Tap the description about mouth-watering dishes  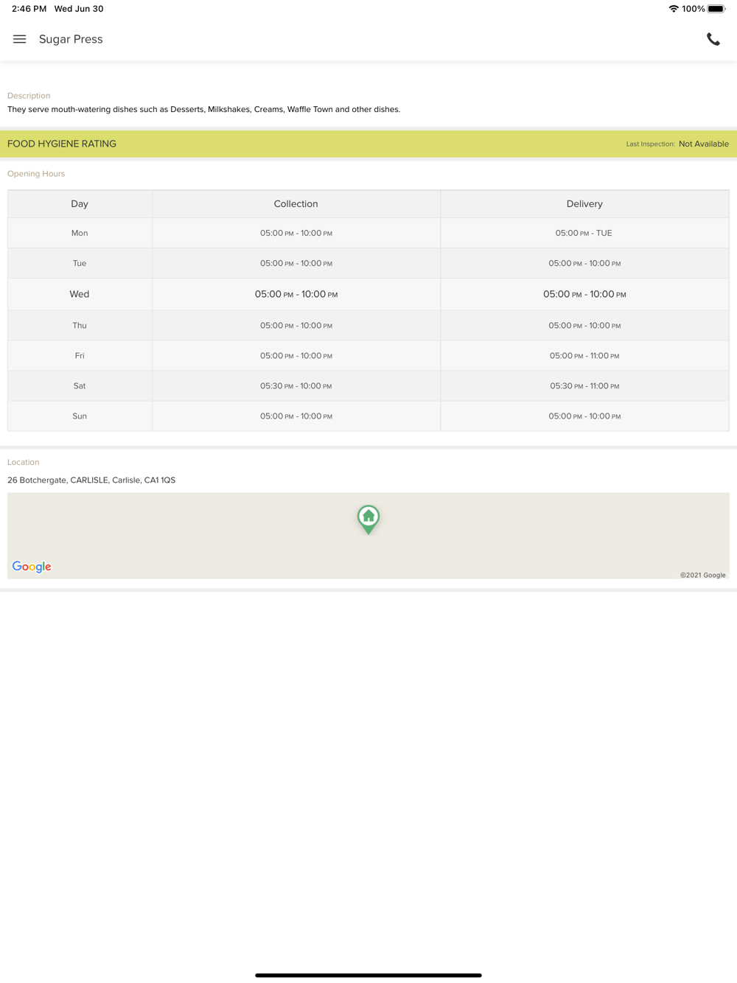[204, 109]
